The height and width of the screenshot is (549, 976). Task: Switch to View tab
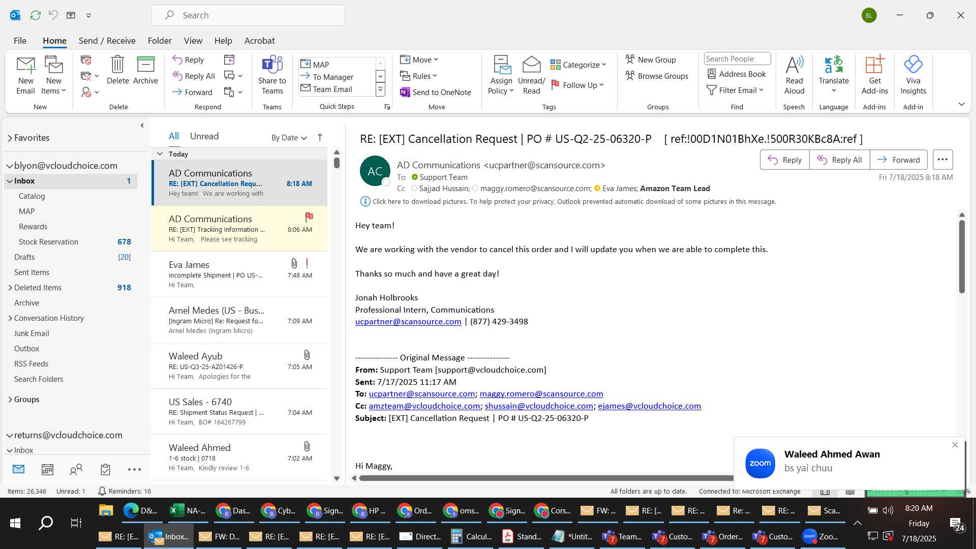click(x=193, y=41)
